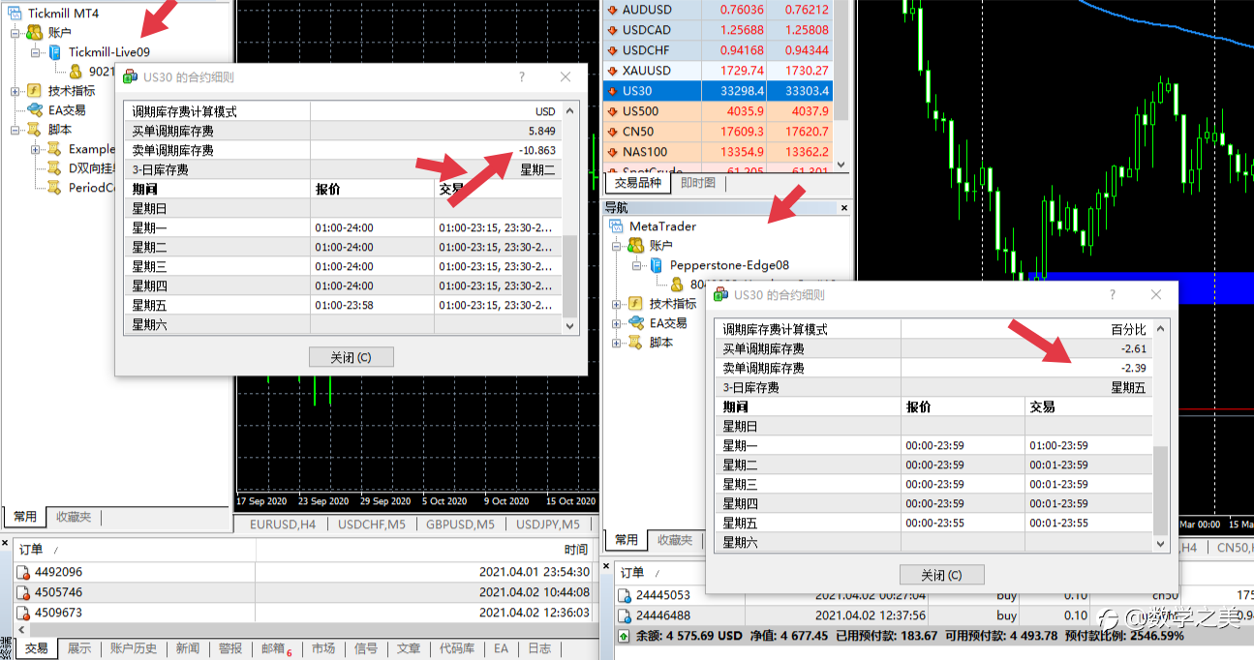Image resolution: width=1254 pixels, height=660 pixels.
Task: Open the GBPUSD,M5 chart tab
Action: coord(460,525)
